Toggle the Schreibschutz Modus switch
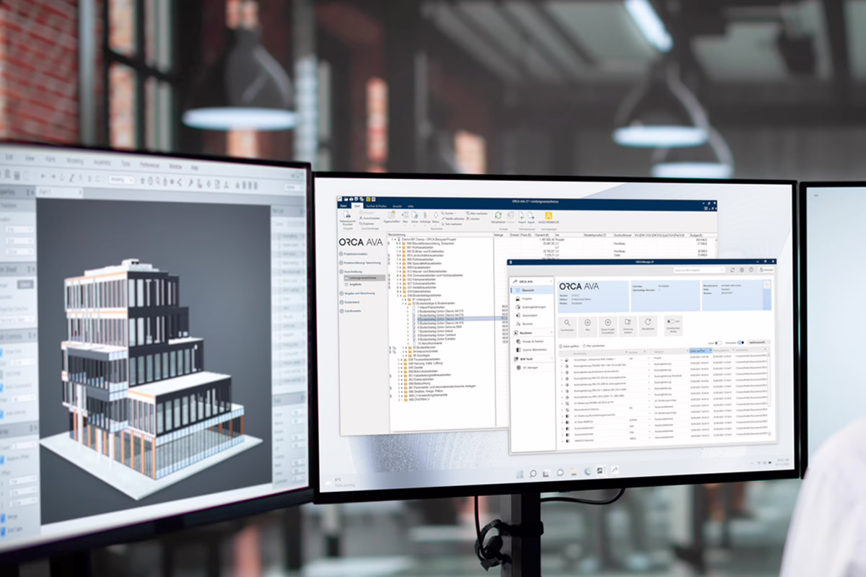866x577 pixels. (x=670, y=321)
